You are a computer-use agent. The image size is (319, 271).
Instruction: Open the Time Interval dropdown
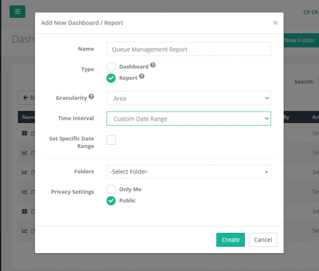(x=189, y=119)
